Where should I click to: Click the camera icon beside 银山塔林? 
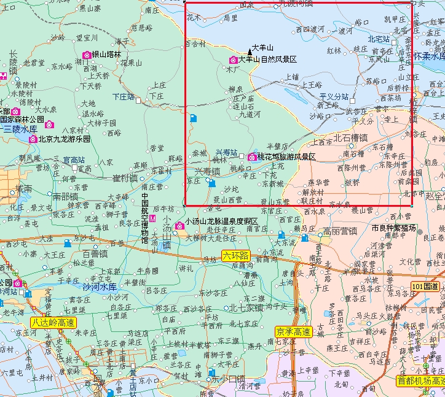pos(87,55)
